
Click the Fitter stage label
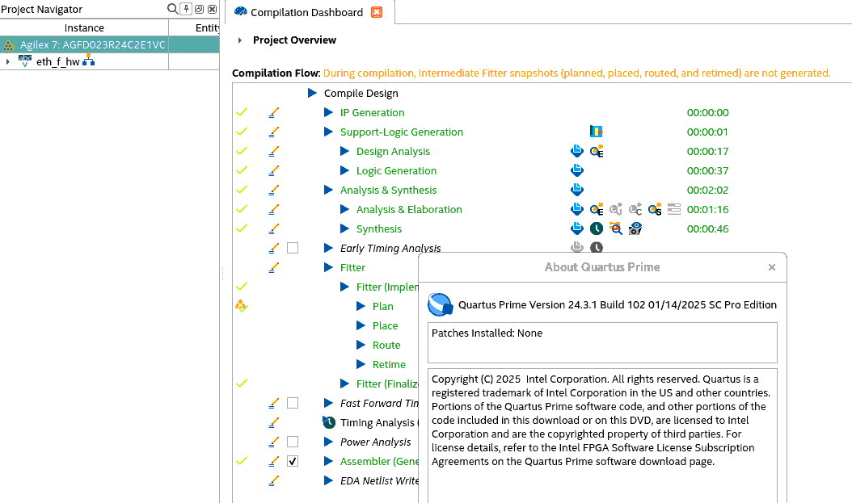[x=352, y=268]
